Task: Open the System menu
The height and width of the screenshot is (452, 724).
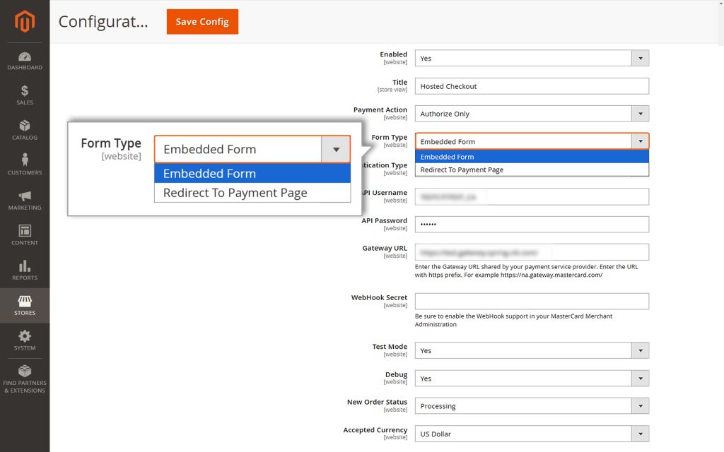Action: 25,341
